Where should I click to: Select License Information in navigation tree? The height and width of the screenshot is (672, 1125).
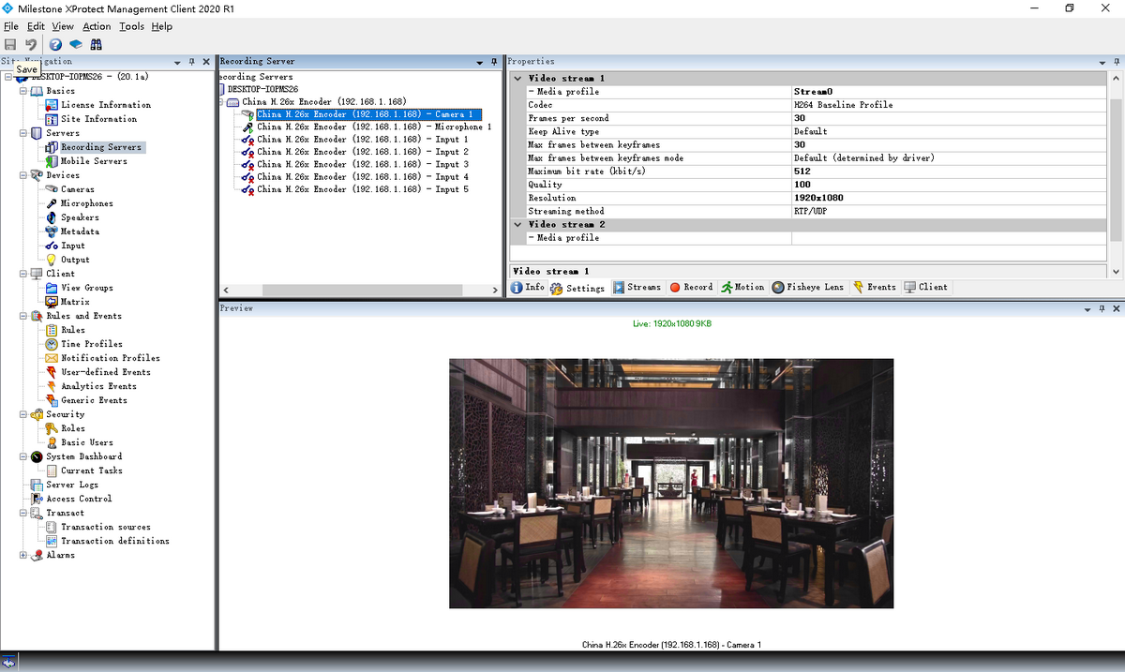(x=105, y=105)
